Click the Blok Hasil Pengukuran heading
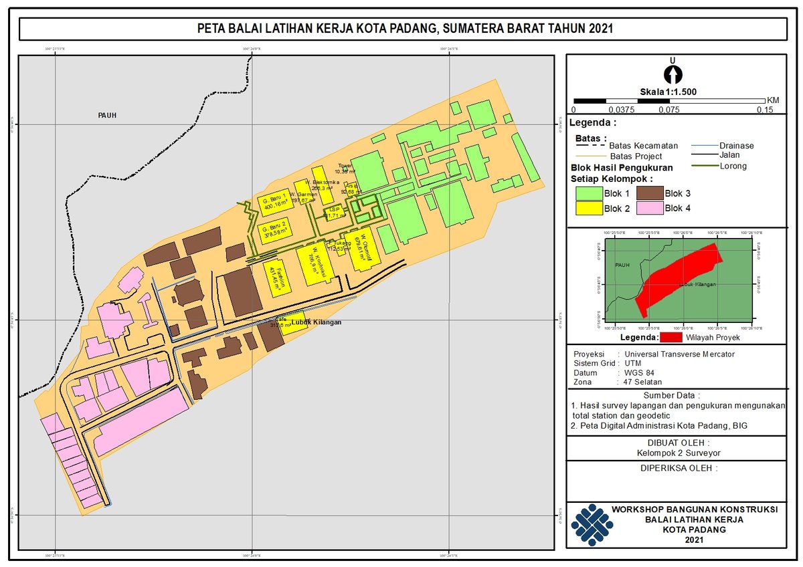 (622, 168)
